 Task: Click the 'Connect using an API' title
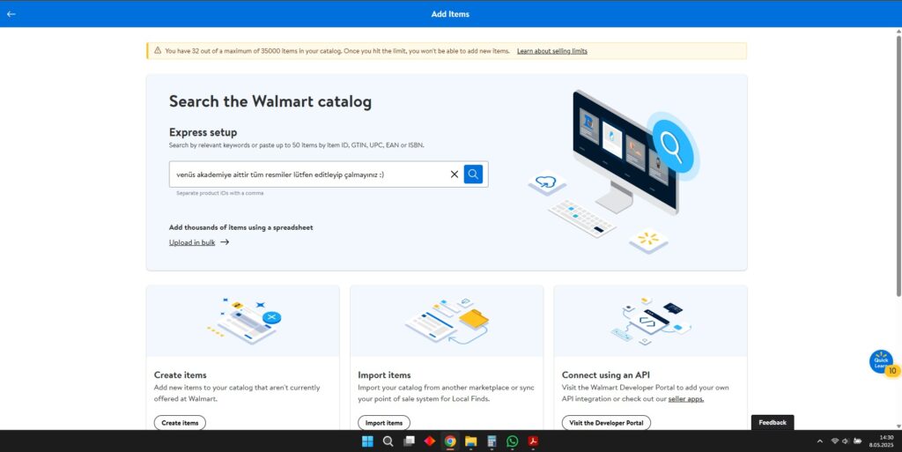[606, 375]
